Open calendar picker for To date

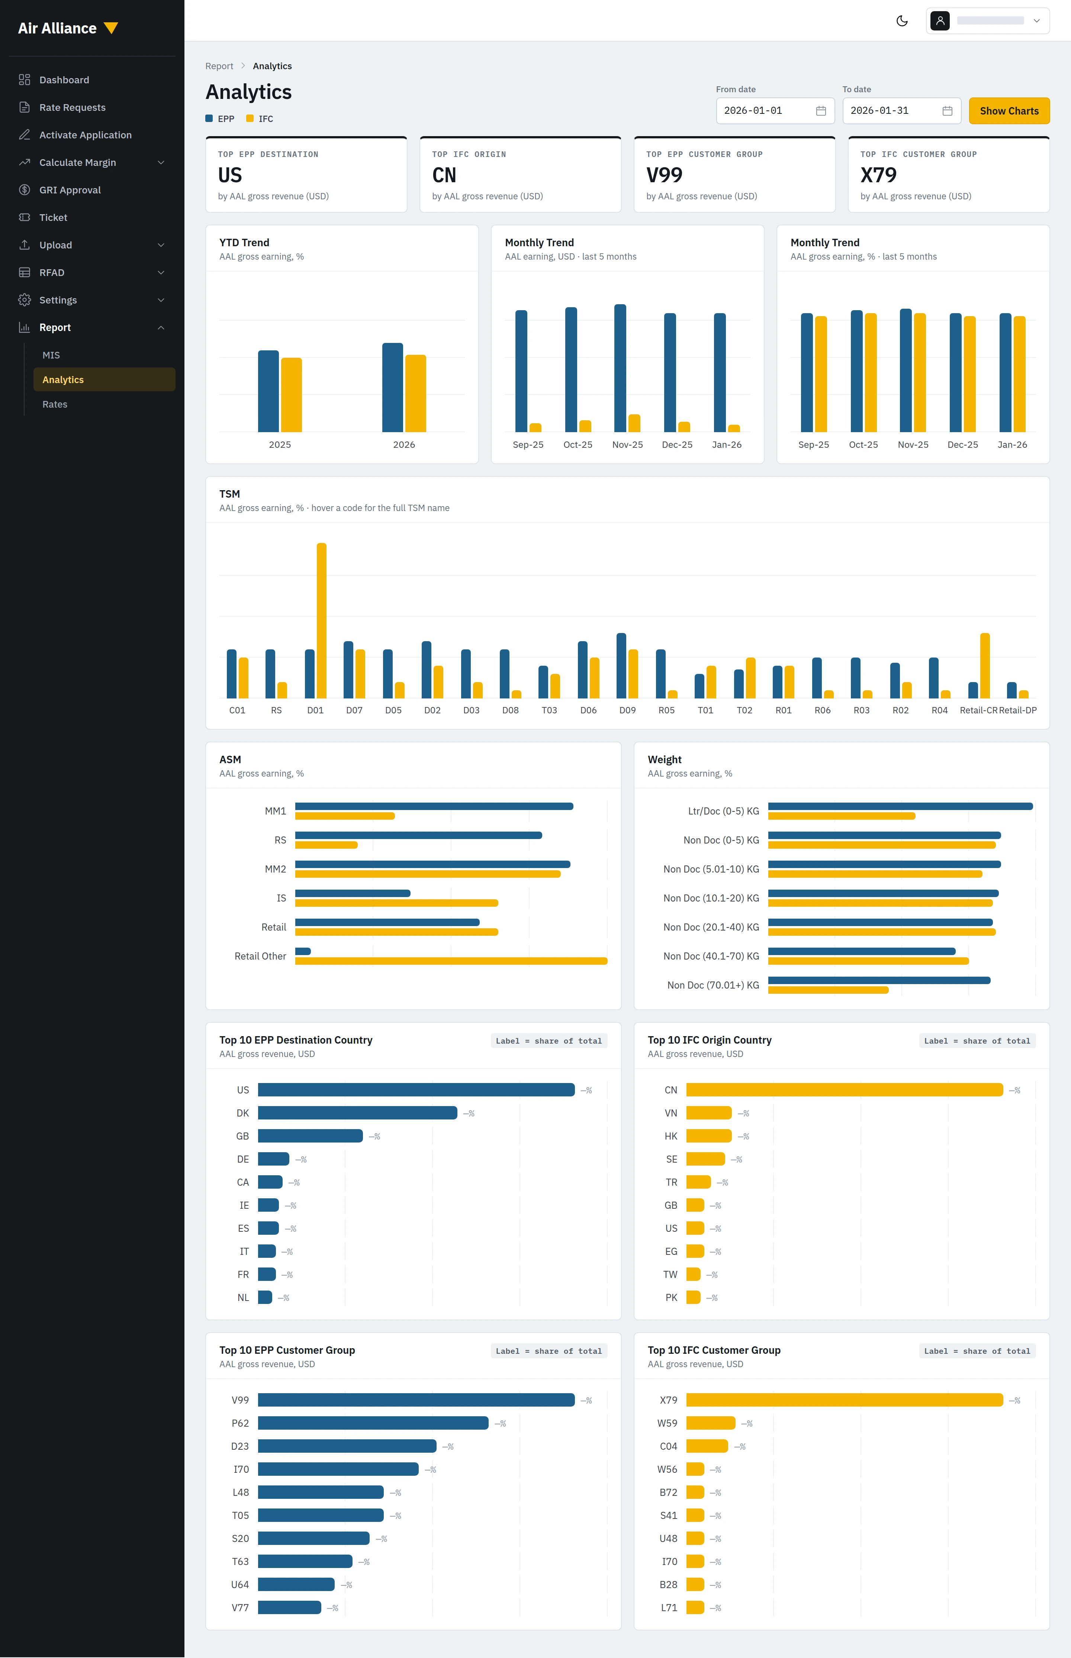pyautogui.click(x=947, y=111)
